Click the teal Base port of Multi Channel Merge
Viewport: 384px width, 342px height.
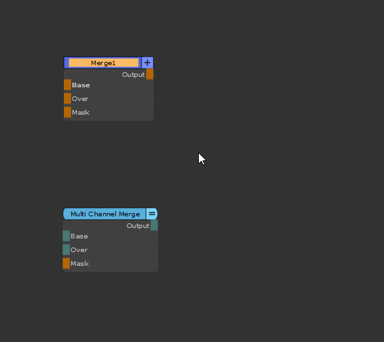(x=66, y=236)
